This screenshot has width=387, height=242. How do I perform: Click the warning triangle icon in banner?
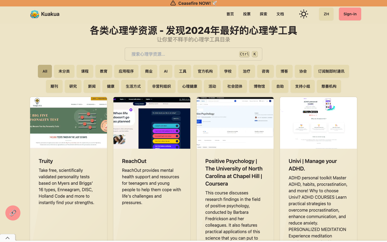(x=173, y=3)
